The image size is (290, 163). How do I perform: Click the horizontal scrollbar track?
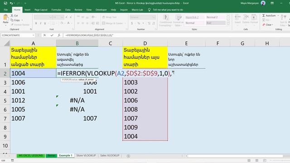(x=235, y=156)
